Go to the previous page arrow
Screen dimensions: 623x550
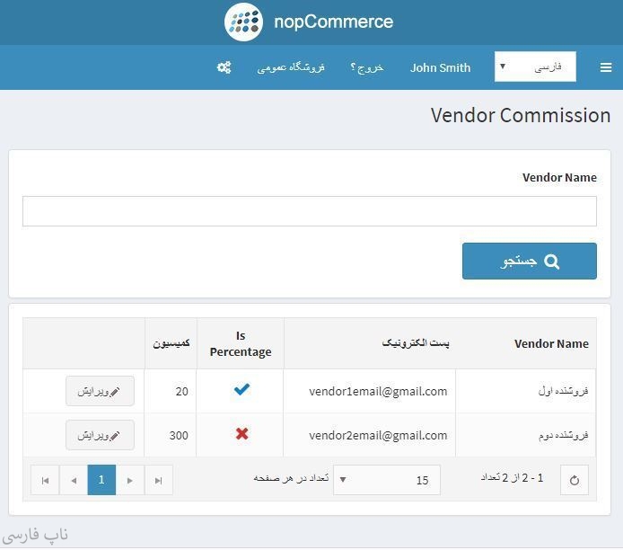click(74, 480)
